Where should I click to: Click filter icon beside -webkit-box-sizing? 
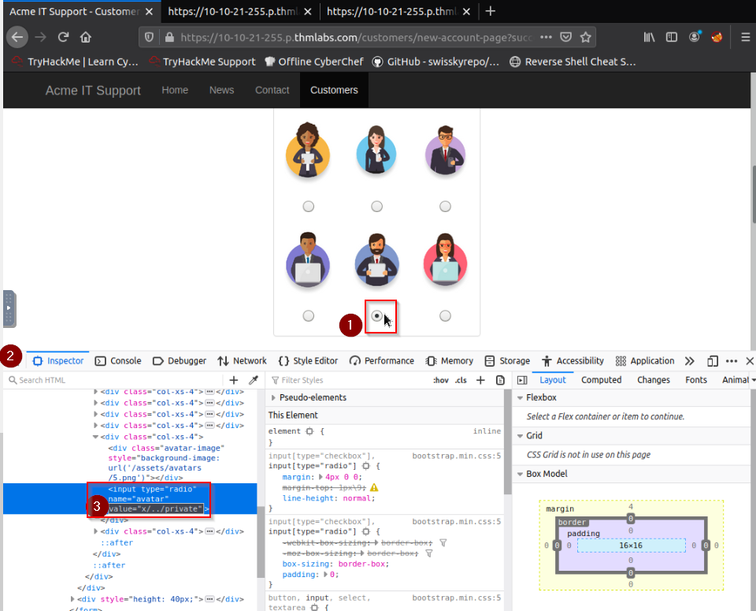pos(443,543)
